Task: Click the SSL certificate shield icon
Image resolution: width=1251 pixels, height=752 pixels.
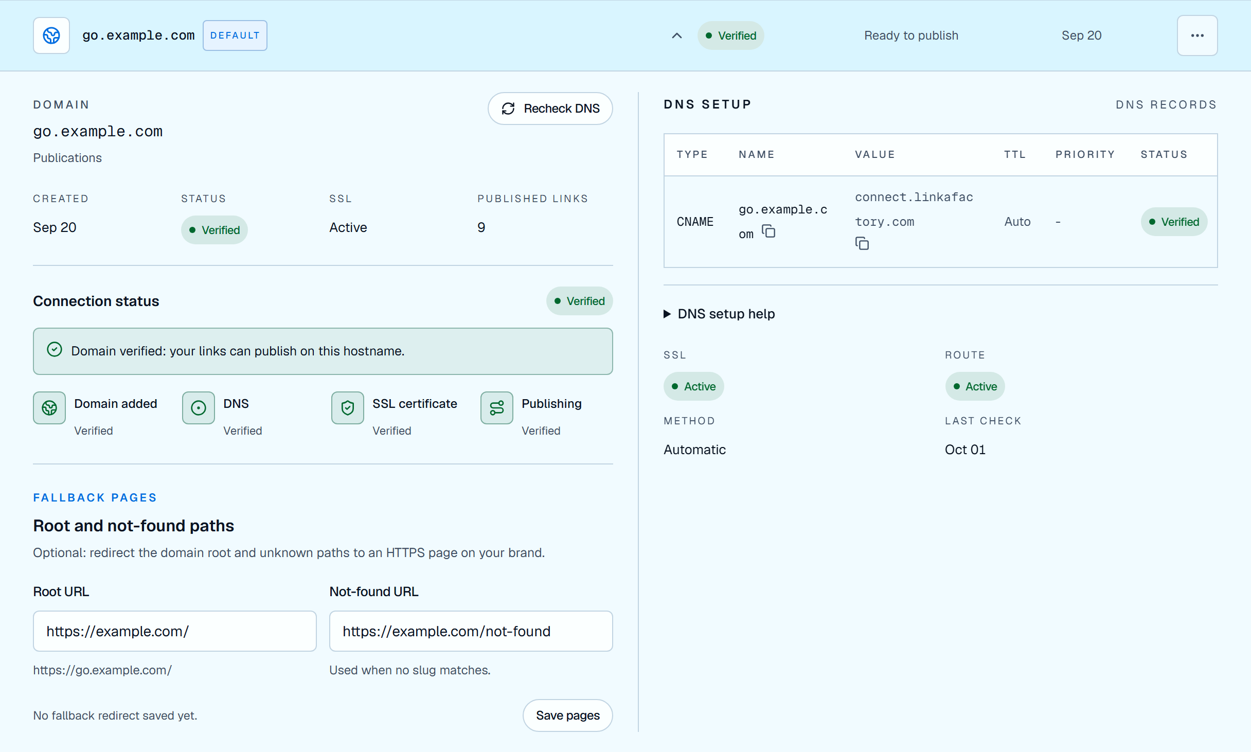Action: click(x=348, y=408)
